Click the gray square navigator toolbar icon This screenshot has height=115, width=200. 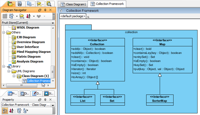5,16
